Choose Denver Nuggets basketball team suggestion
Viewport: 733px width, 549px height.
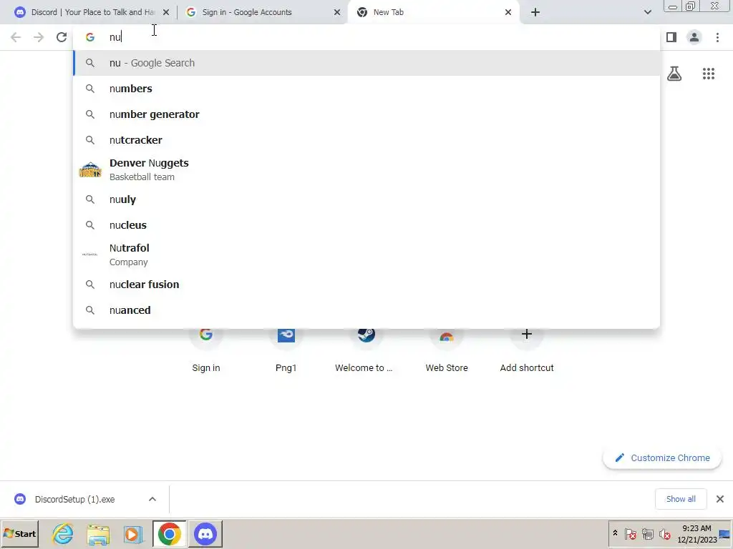(366, 170)
